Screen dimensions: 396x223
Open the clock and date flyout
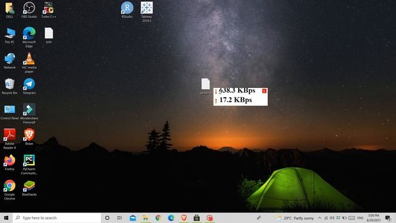[374, 217]
